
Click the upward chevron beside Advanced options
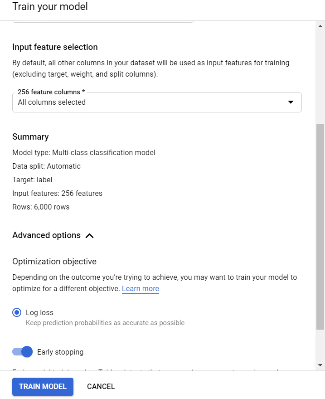click(90, 235)
